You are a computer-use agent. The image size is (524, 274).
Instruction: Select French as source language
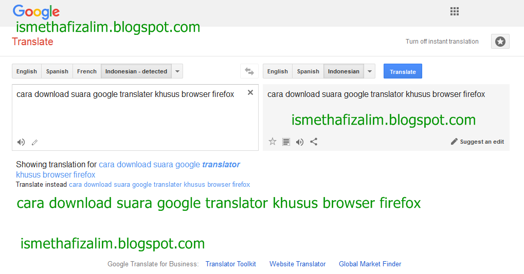[87, 71]
